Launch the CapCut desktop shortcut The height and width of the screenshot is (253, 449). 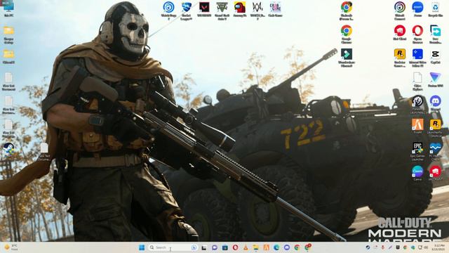(x=435, y=56)
